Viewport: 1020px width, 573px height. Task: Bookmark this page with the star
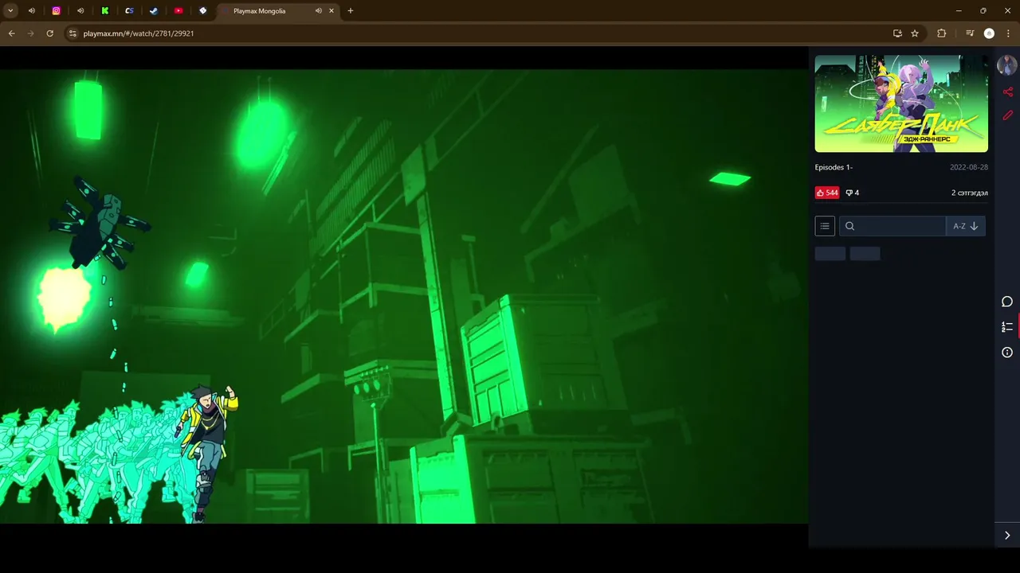click(915, 33)
